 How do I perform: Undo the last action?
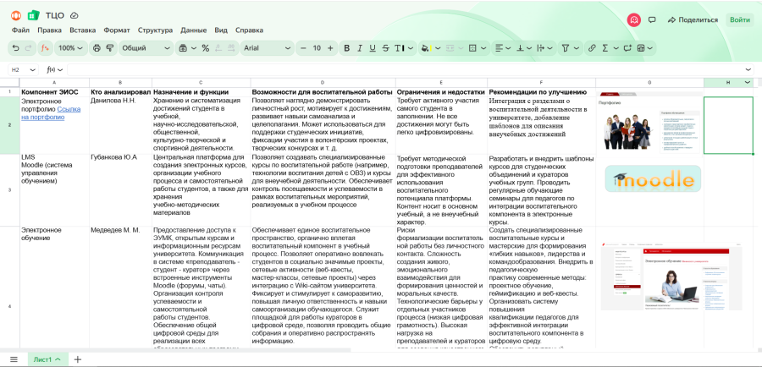(x=15, y=48)
